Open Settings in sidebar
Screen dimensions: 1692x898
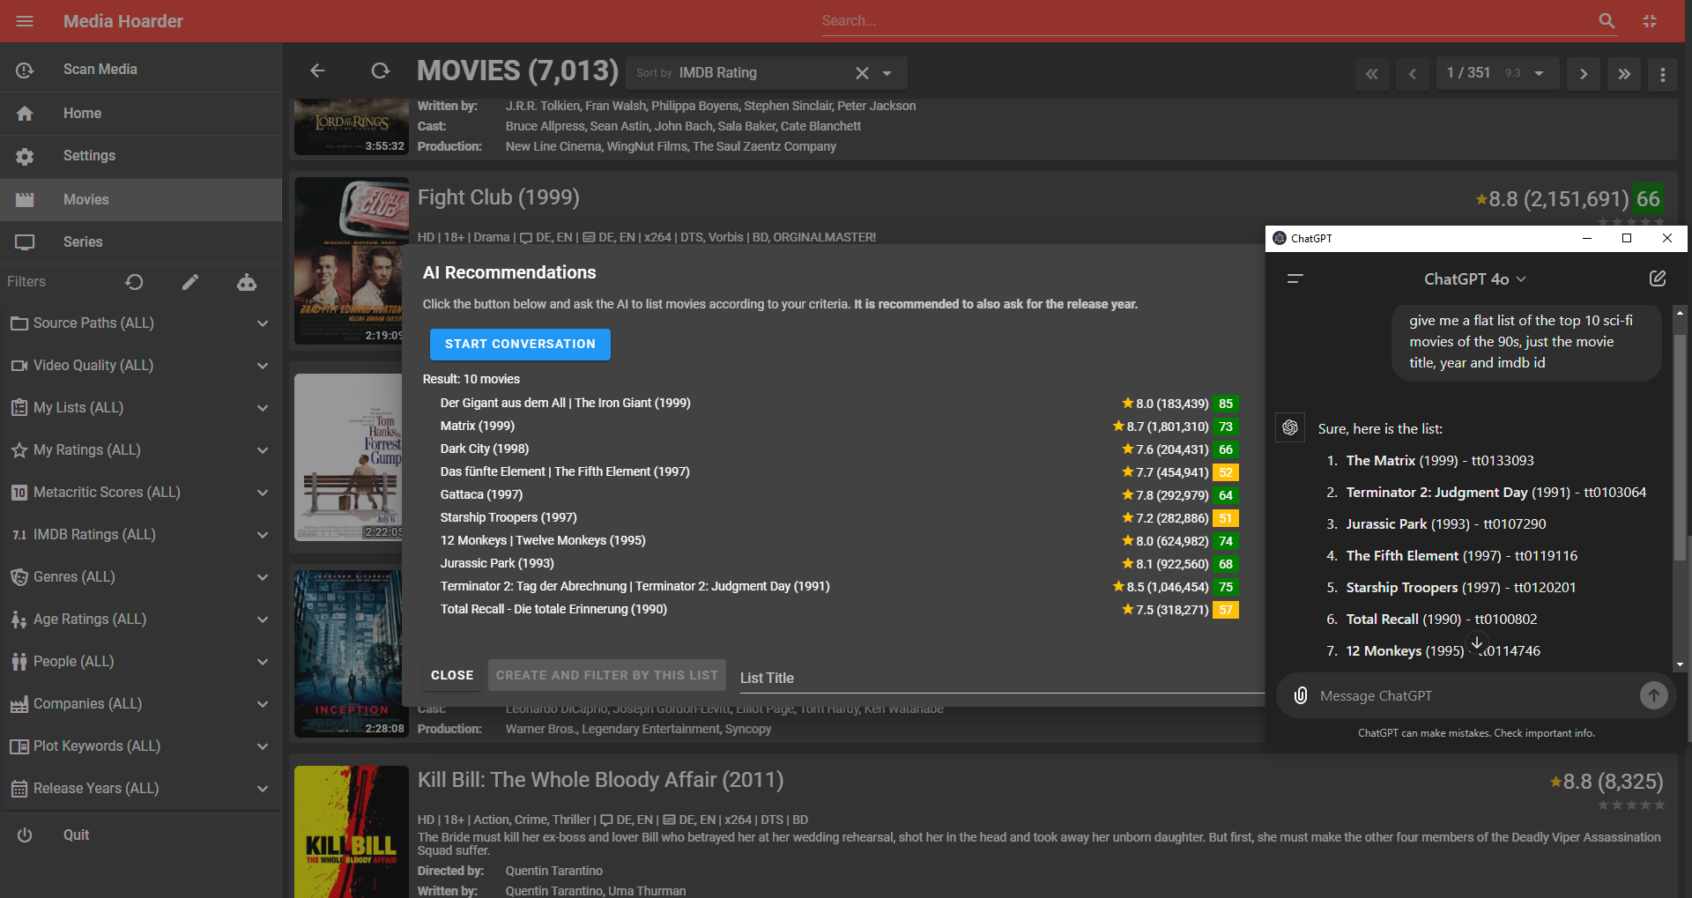[141, 156]
